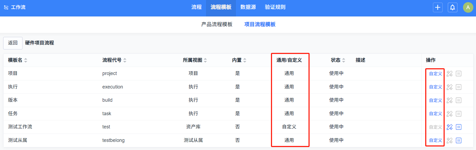The width and height of the screenshot is (476, 150).
Task: Click the 通用/自定义 column header
Action: [x=289, y=60]
